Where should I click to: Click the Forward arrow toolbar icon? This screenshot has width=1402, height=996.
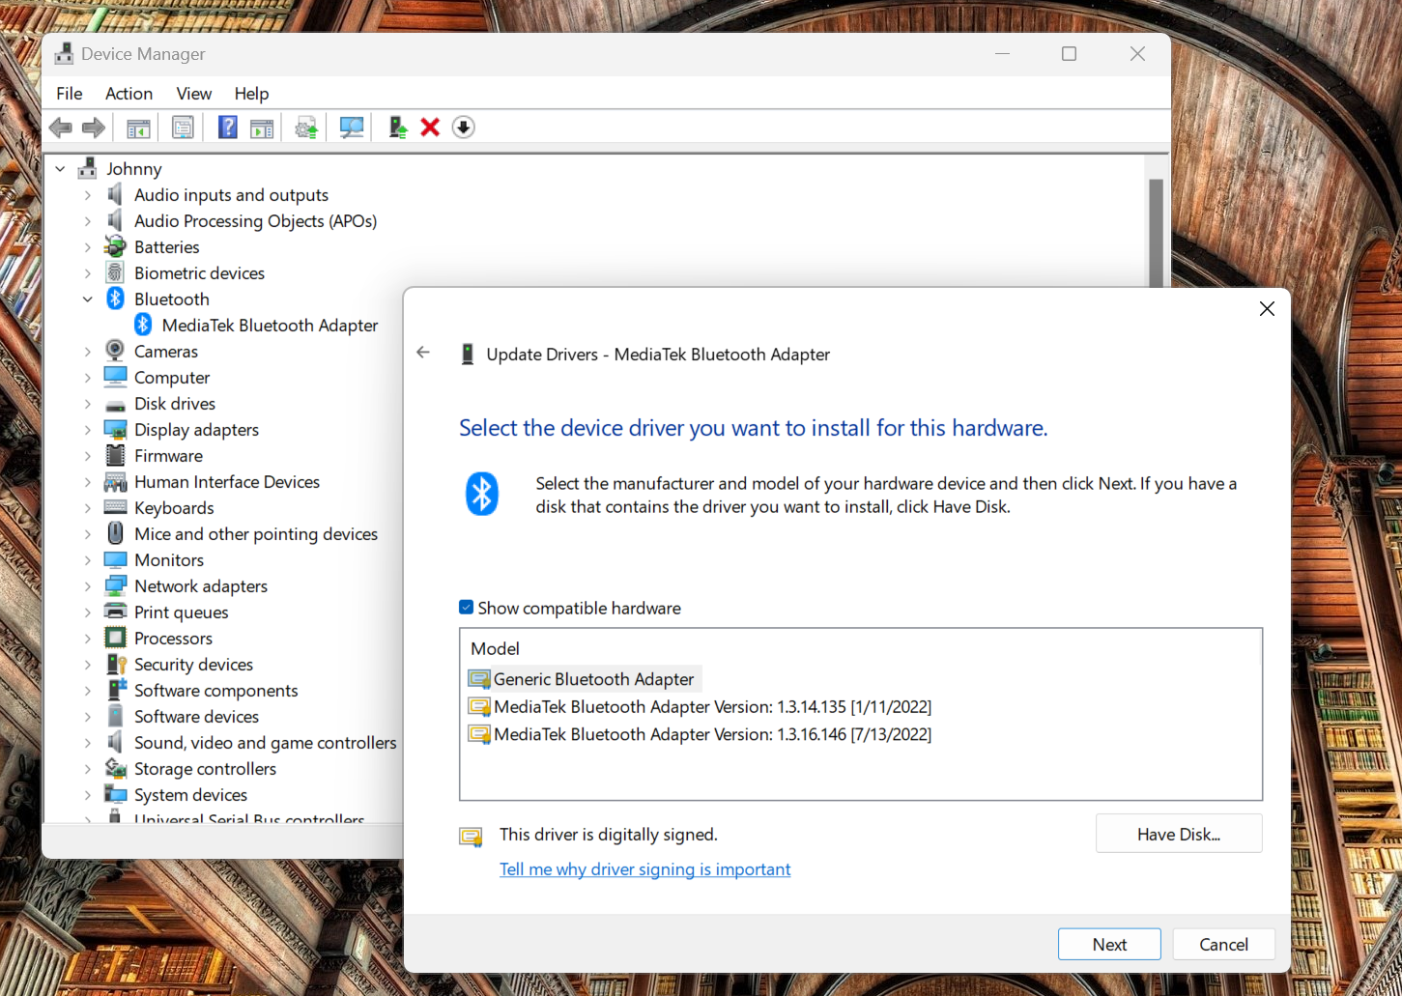[x=94, y=128]
